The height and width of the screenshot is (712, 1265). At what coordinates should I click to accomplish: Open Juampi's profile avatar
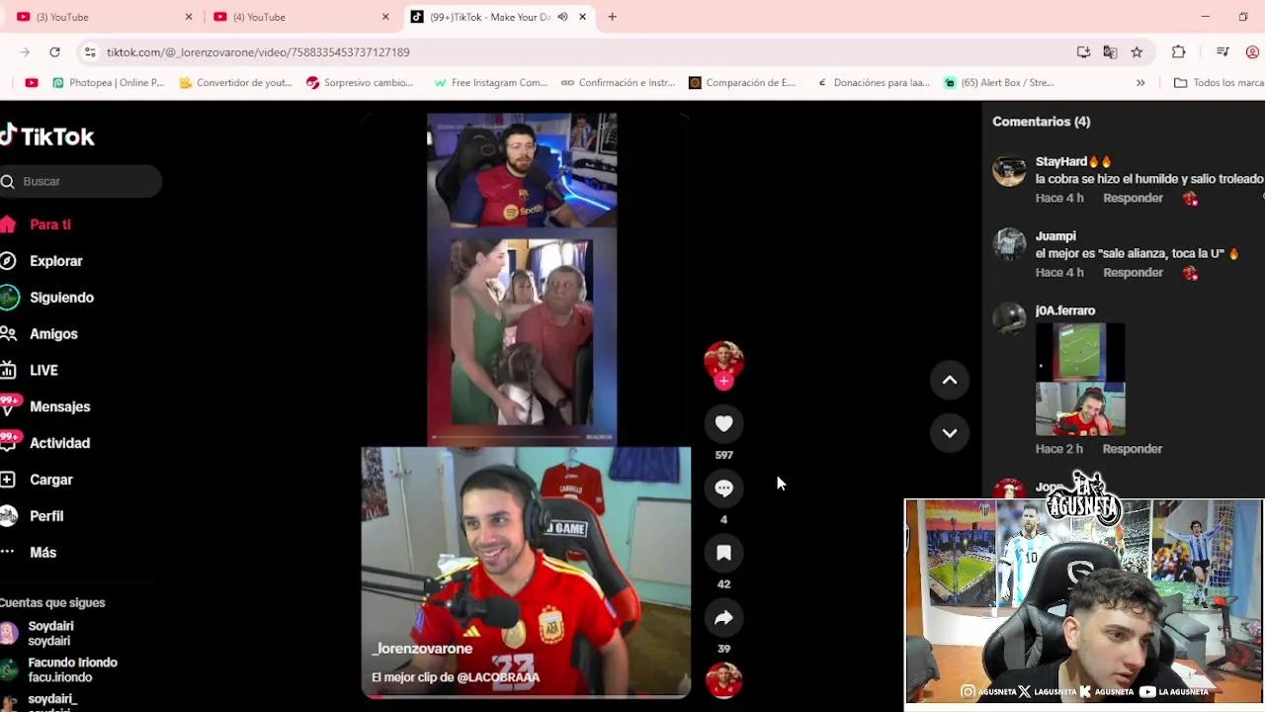(1009, 244)
